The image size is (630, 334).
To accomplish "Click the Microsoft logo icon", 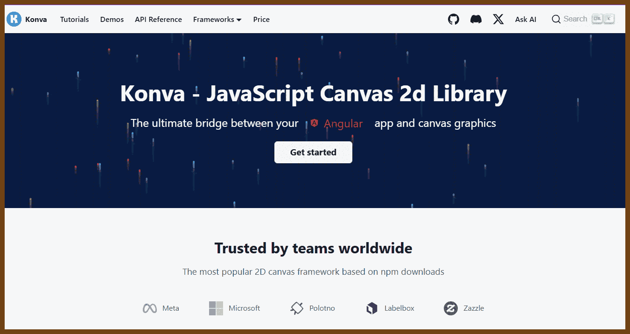I will click(216, 308).
